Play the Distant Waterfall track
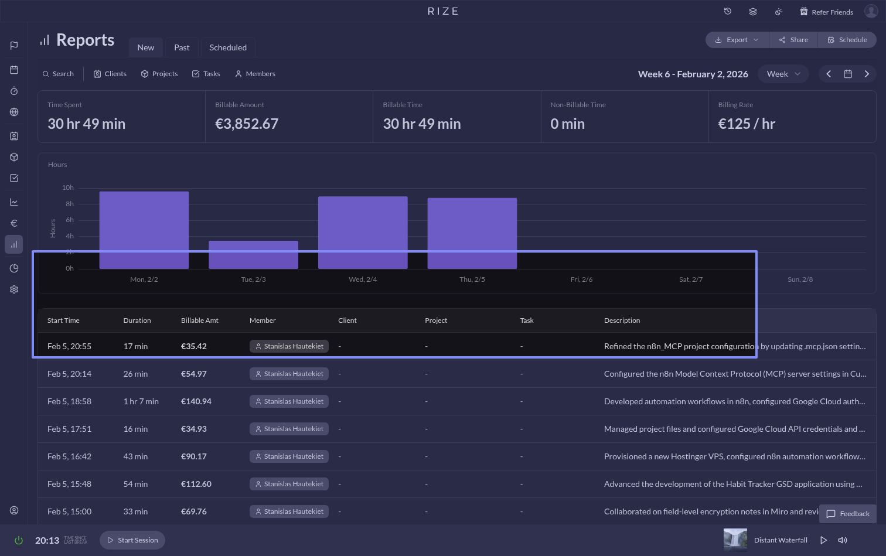This screenshot has height=556, width=886. (x=823, y=540)
